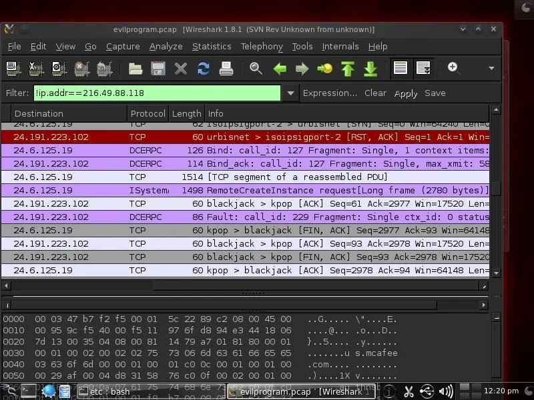Jump to first packet arrow

point(348,69)
